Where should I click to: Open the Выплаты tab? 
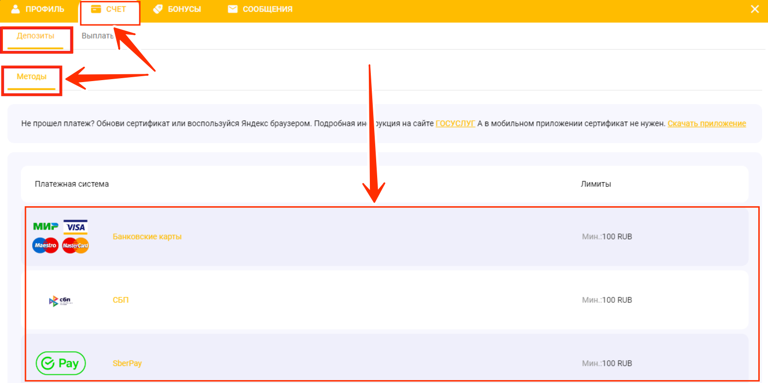97,36
